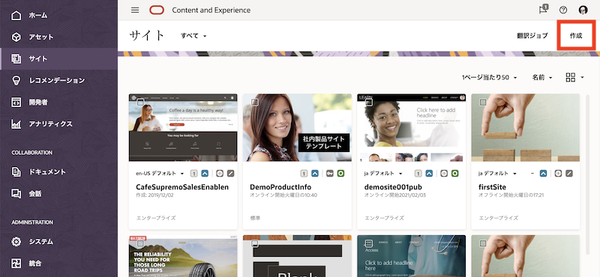Click the site list vertical scrollbar
The height and width of the screenshot is (277, 600).
[589, 175]
